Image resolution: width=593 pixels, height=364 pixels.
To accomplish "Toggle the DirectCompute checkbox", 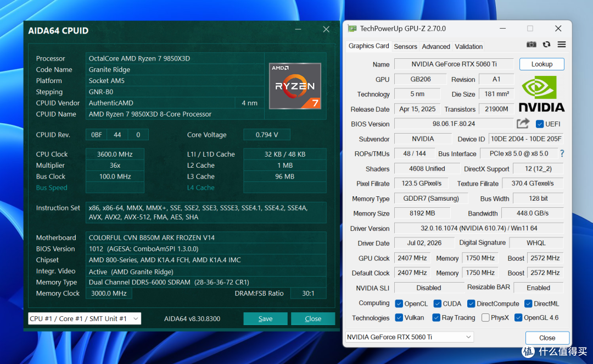I will [471, 304].
